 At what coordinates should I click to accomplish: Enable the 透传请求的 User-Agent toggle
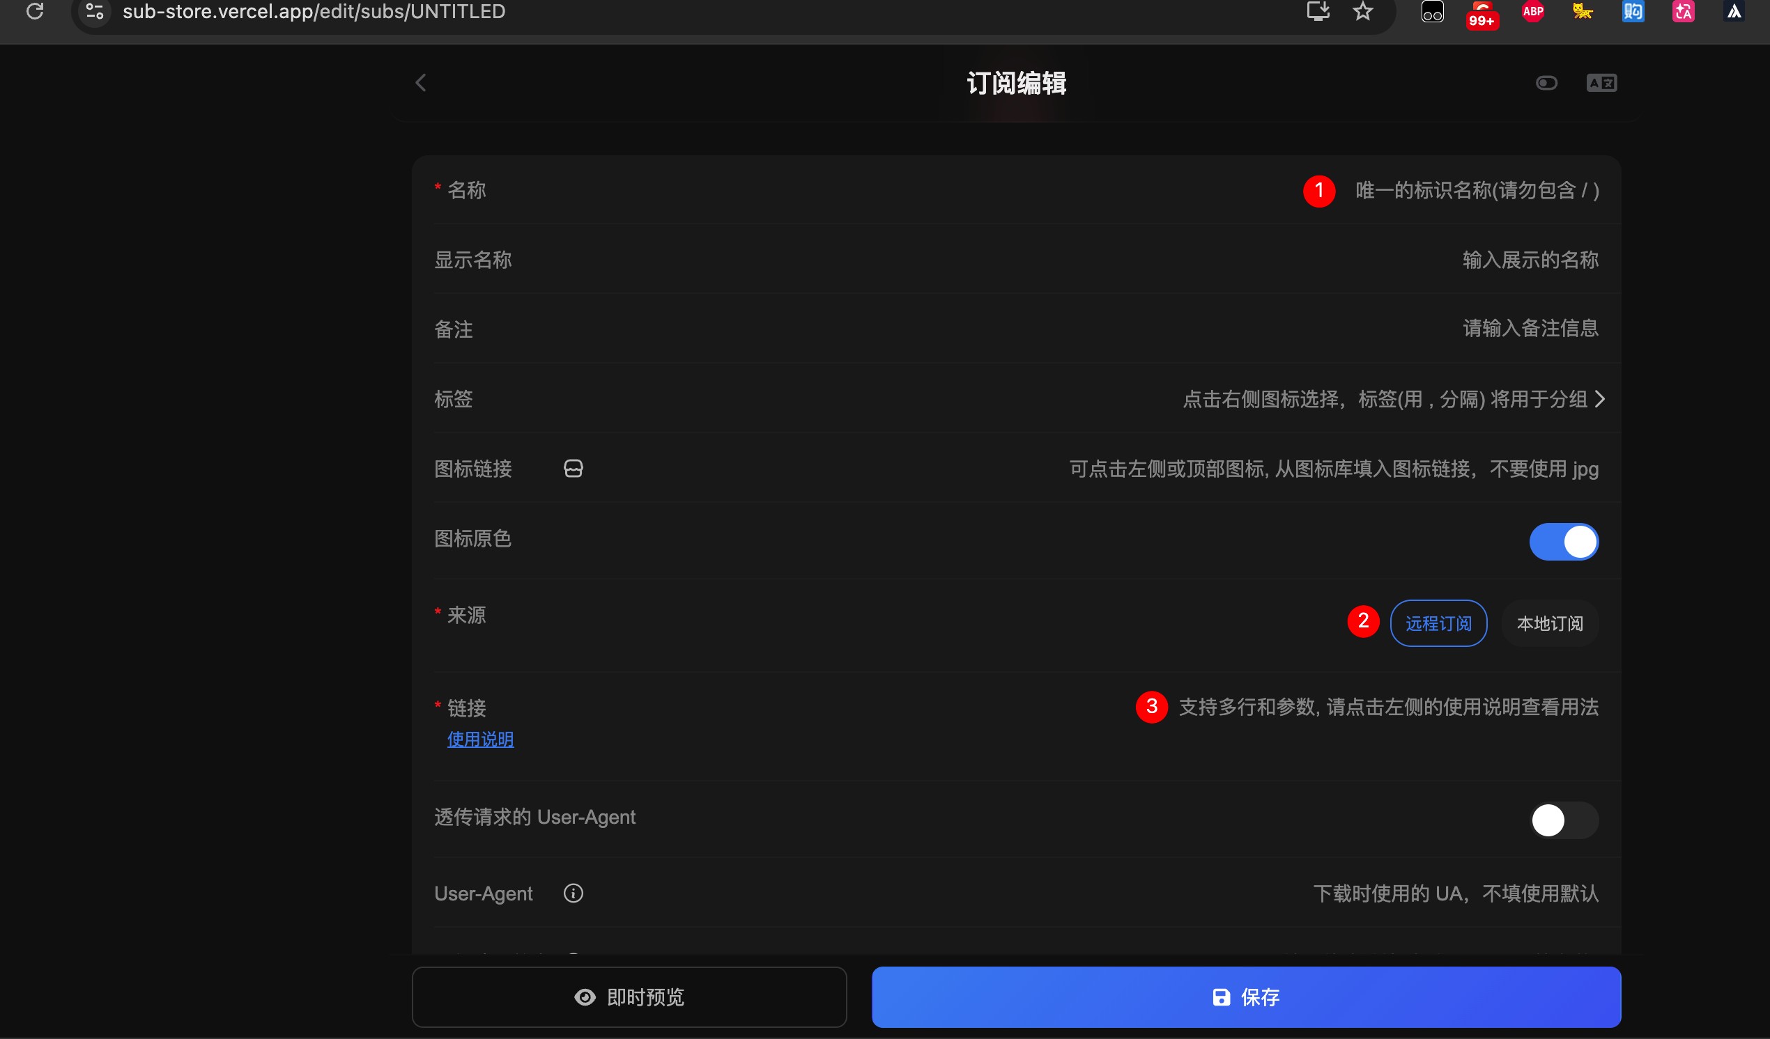1564,820
